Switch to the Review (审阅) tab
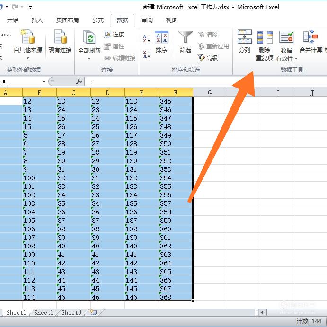This screenshot has height=327, width=327. point(147,20)
